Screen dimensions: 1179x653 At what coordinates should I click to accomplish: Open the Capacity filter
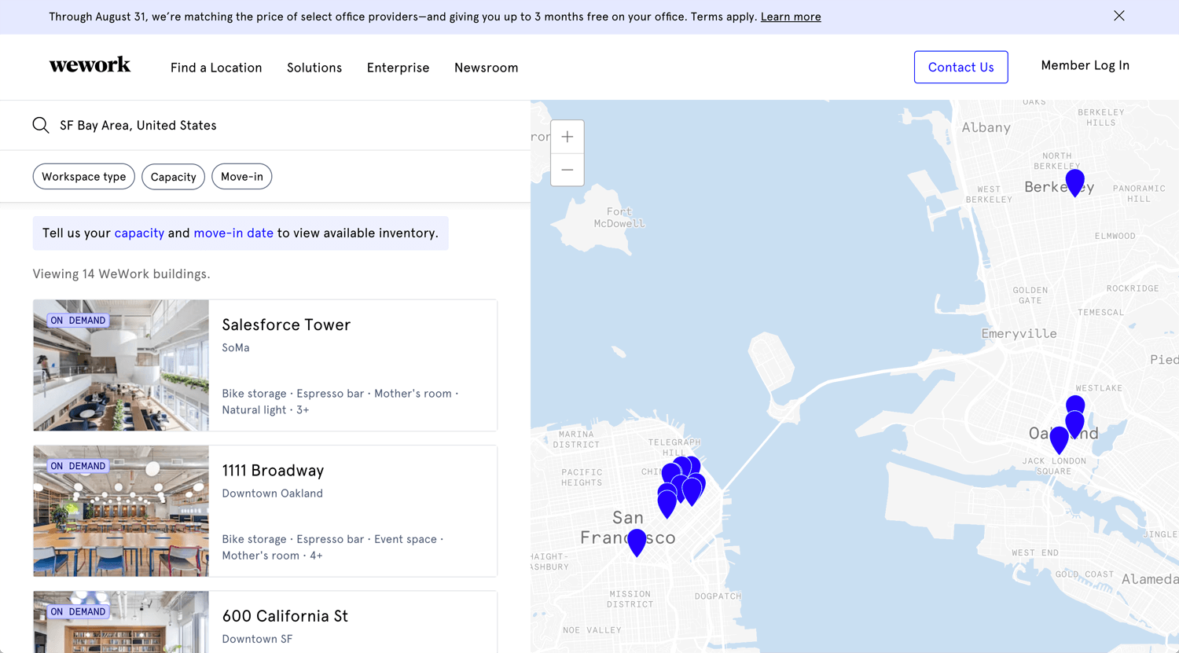pyautogui.click(x=173, y=177)
